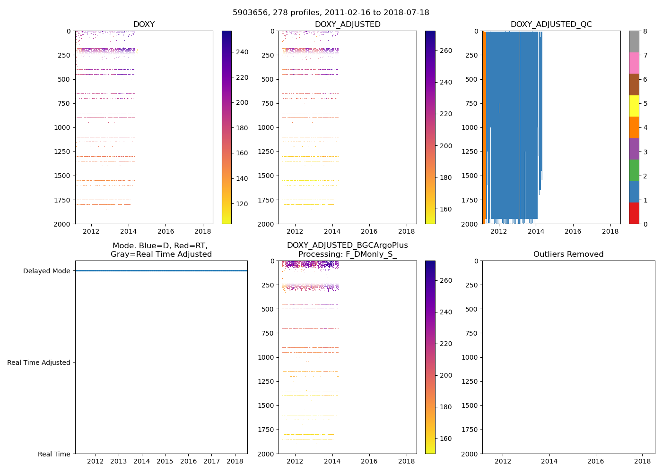Click the figure title with float ID 5903656
Viewport: 662px width, 472px height.
[331, 13]
